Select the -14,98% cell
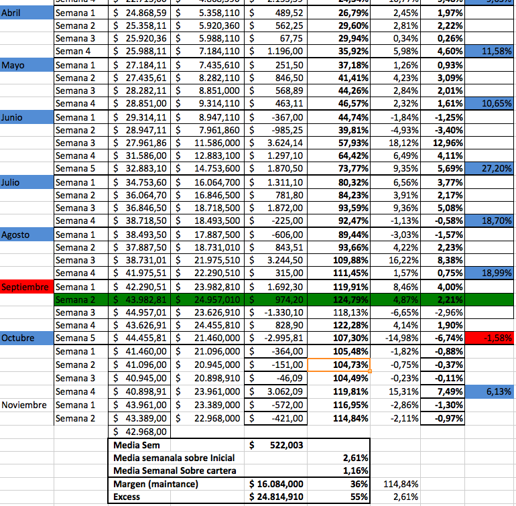The height and width of the screenshot is (506, 516). 395,338
